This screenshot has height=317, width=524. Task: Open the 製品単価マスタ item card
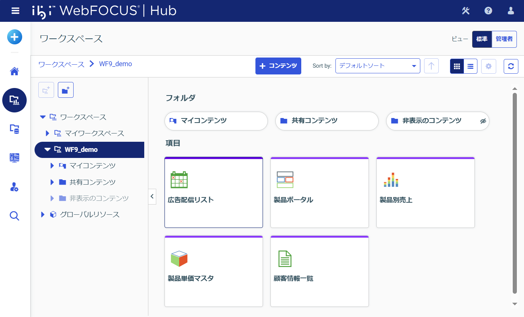pyautogui.click(x=214, y=271)
